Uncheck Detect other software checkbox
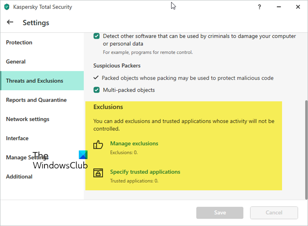Image resolution: width=308 pixels, height=226 pixels. (96, 36)
